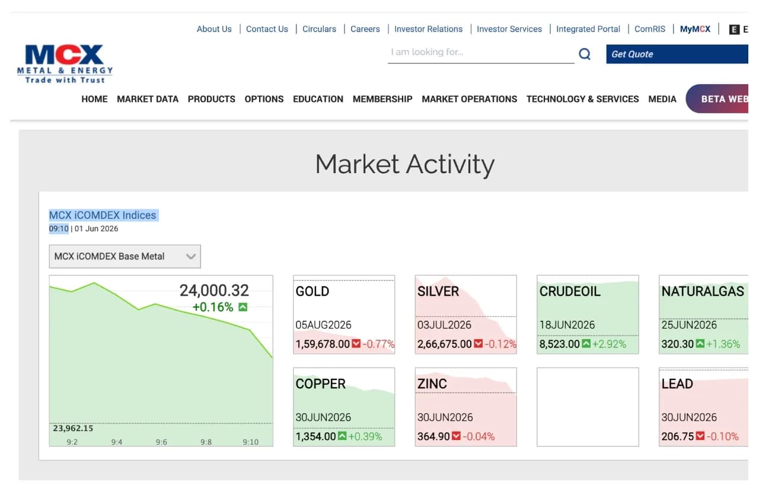This screenshot has height=504, width=759.
Task: Open the Investor Services link
Action: (509, 29)
